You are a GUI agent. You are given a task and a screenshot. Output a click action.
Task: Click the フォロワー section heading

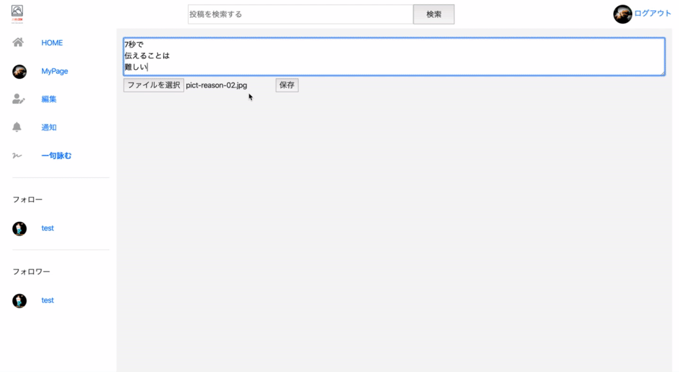tap(31, 272)
